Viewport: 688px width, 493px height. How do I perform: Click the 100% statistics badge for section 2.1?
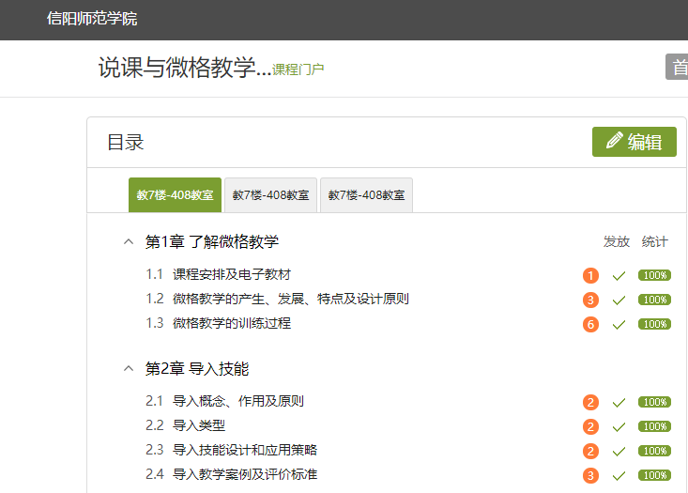(654, 402)
